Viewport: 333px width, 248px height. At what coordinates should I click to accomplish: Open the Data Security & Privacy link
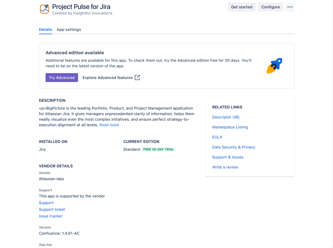[234, 147]
